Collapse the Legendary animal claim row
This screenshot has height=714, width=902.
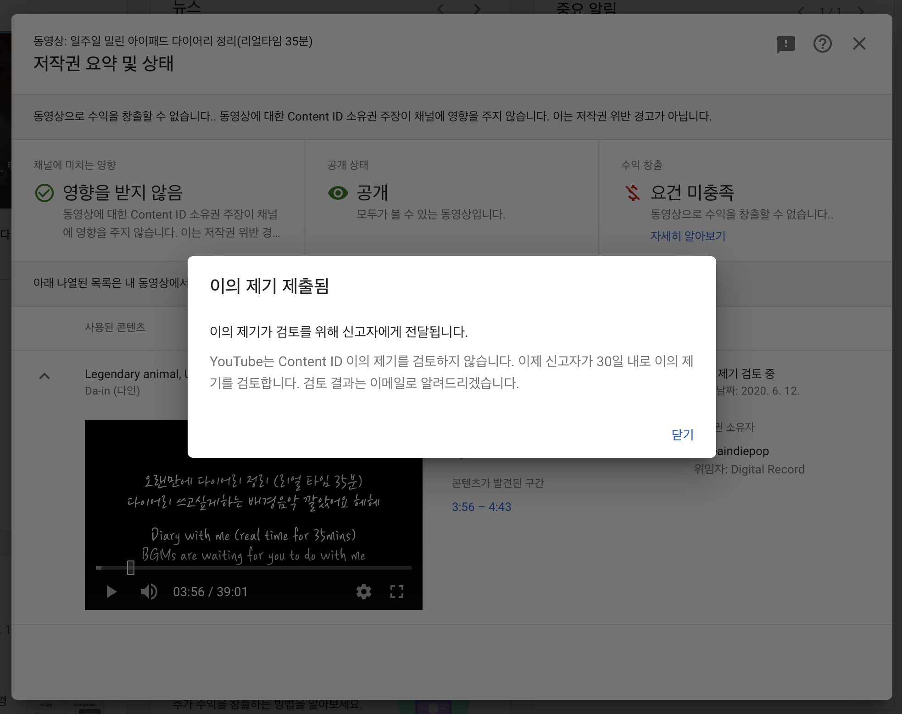click(45, 376)
